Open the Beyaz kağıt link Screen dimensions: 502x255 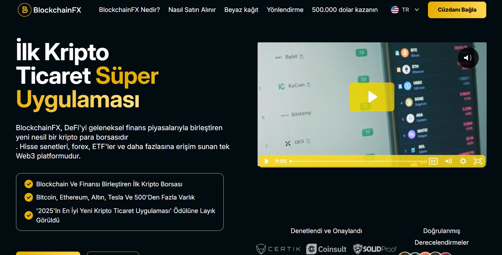(241, 10)
